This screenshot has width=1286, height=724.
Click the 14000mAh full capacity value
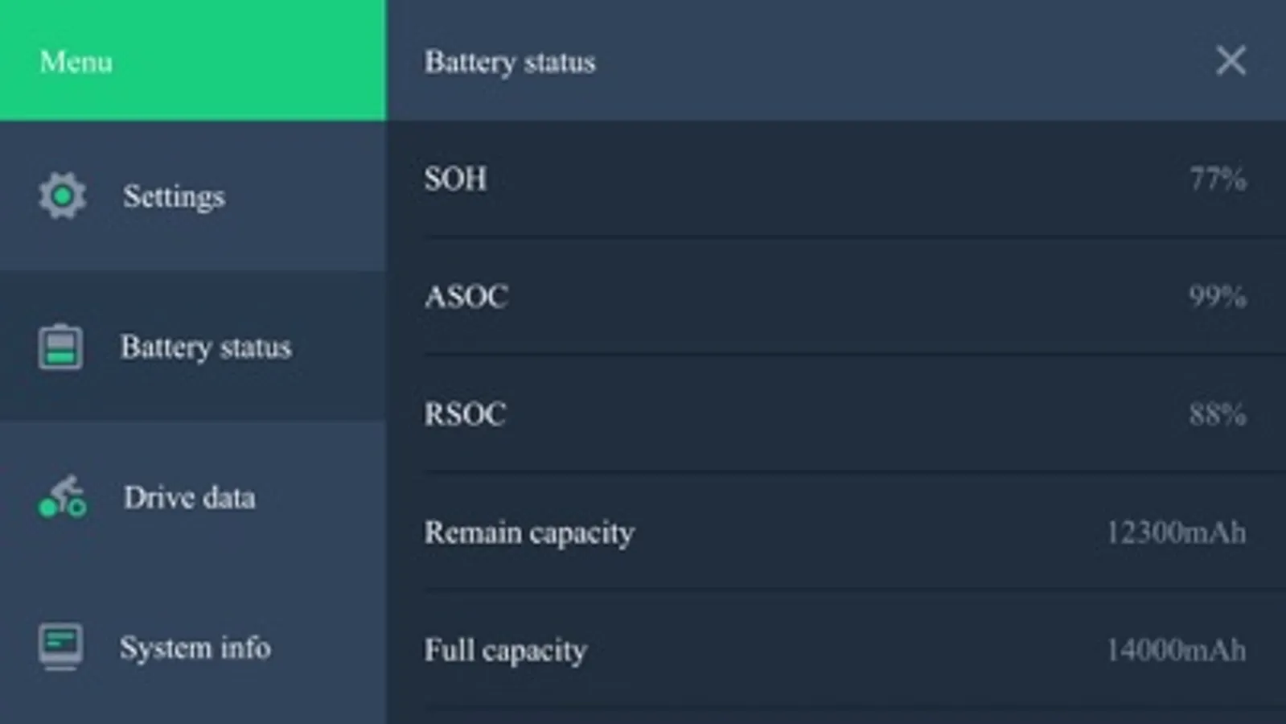click(x=1176, y=649)
